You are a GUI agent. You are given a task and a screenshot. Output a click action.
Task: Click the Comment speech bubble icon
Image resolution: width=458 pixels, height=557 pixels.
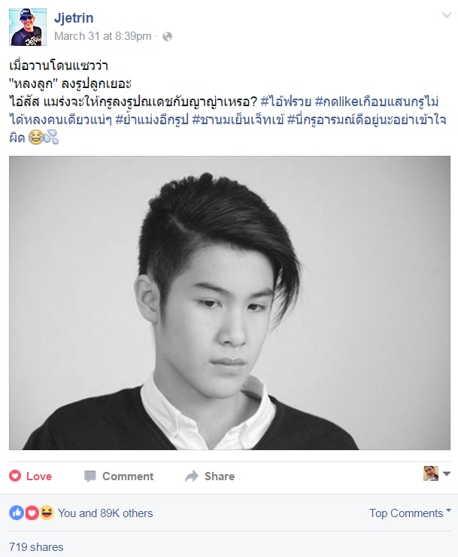(90, 476)
